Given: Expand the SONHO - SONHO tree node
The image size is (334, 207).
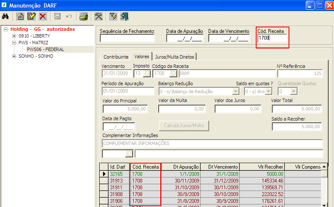Looking at the screenshot, I should [x=14, y=56].
